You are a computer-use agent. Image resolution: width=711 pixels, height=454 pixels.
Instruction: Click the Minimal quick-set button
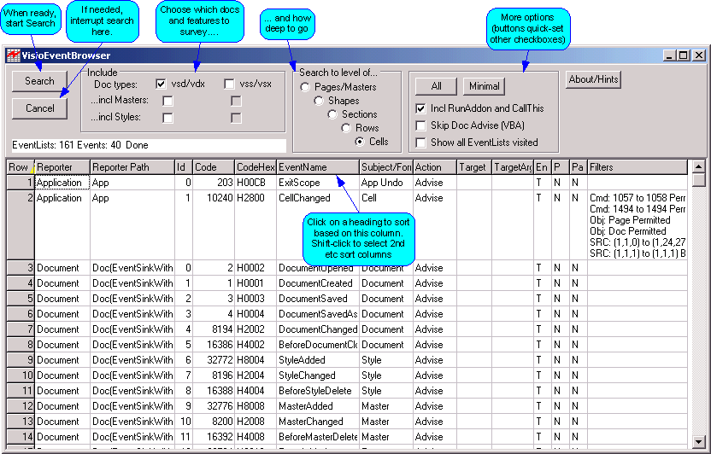pyautogui.click(x=484, y=86)
